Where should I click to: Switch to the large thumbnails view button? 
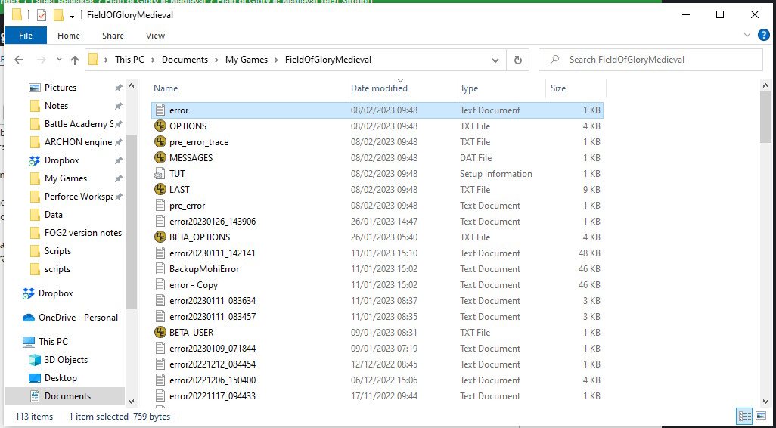(x=761, y=416)
